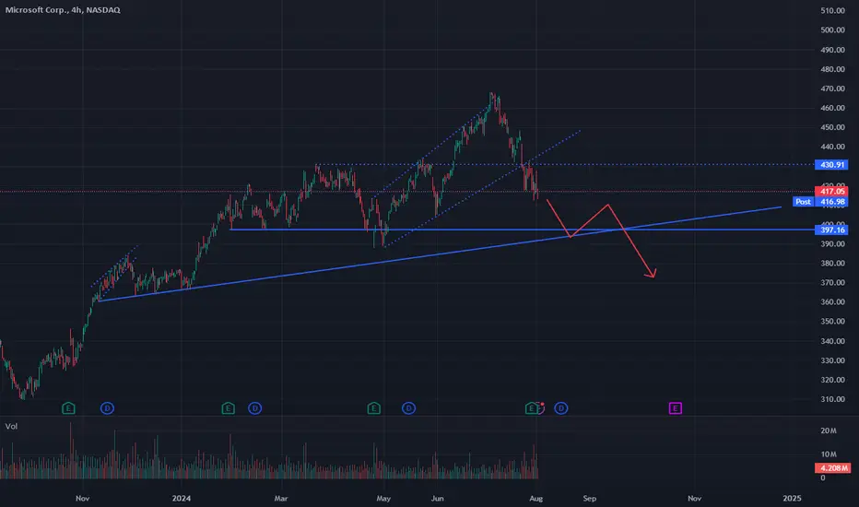Click the green earnings marker above the Aug label
Viewport: 859px width, 507px height.
[531, 407]
